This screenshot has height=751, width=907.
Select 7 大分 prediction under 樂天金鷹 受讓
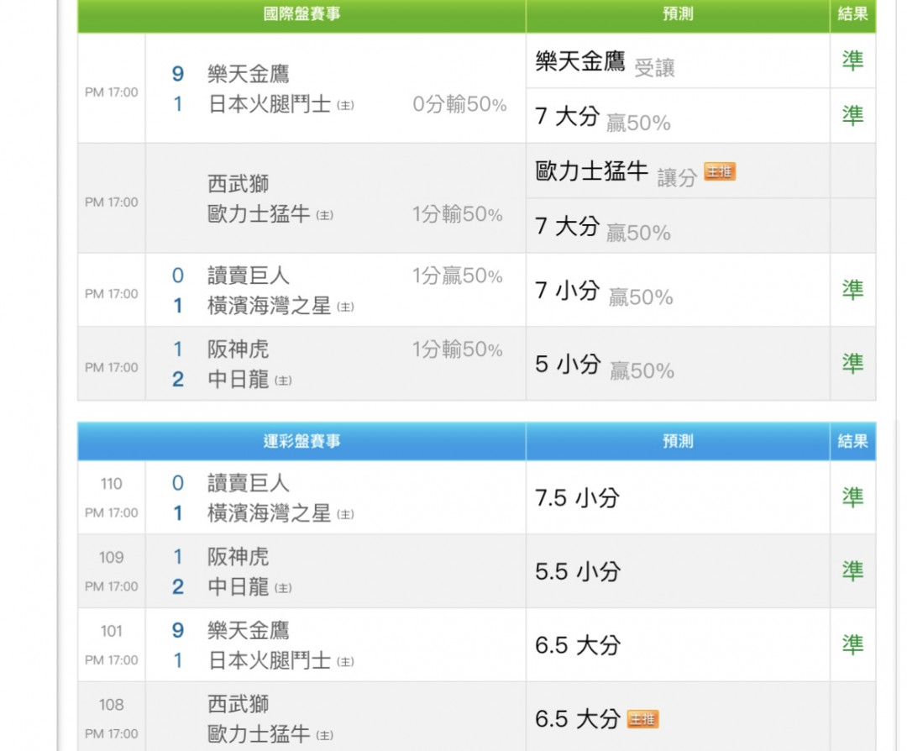coord(603,118)
